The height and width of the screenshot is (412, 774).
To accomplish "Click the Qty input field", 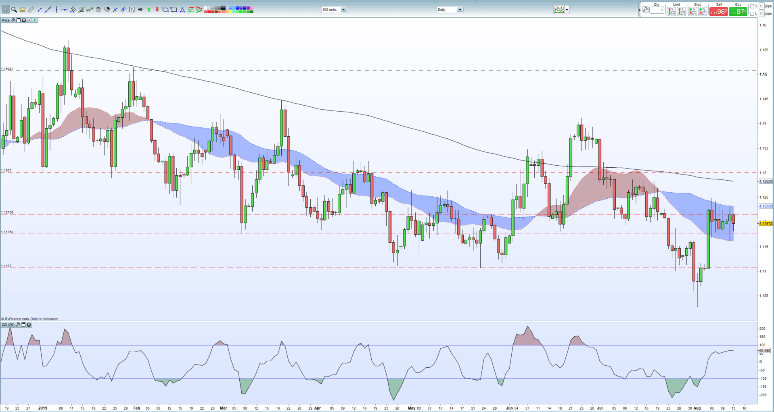I will pyautogui.click(x=657, y=10).
